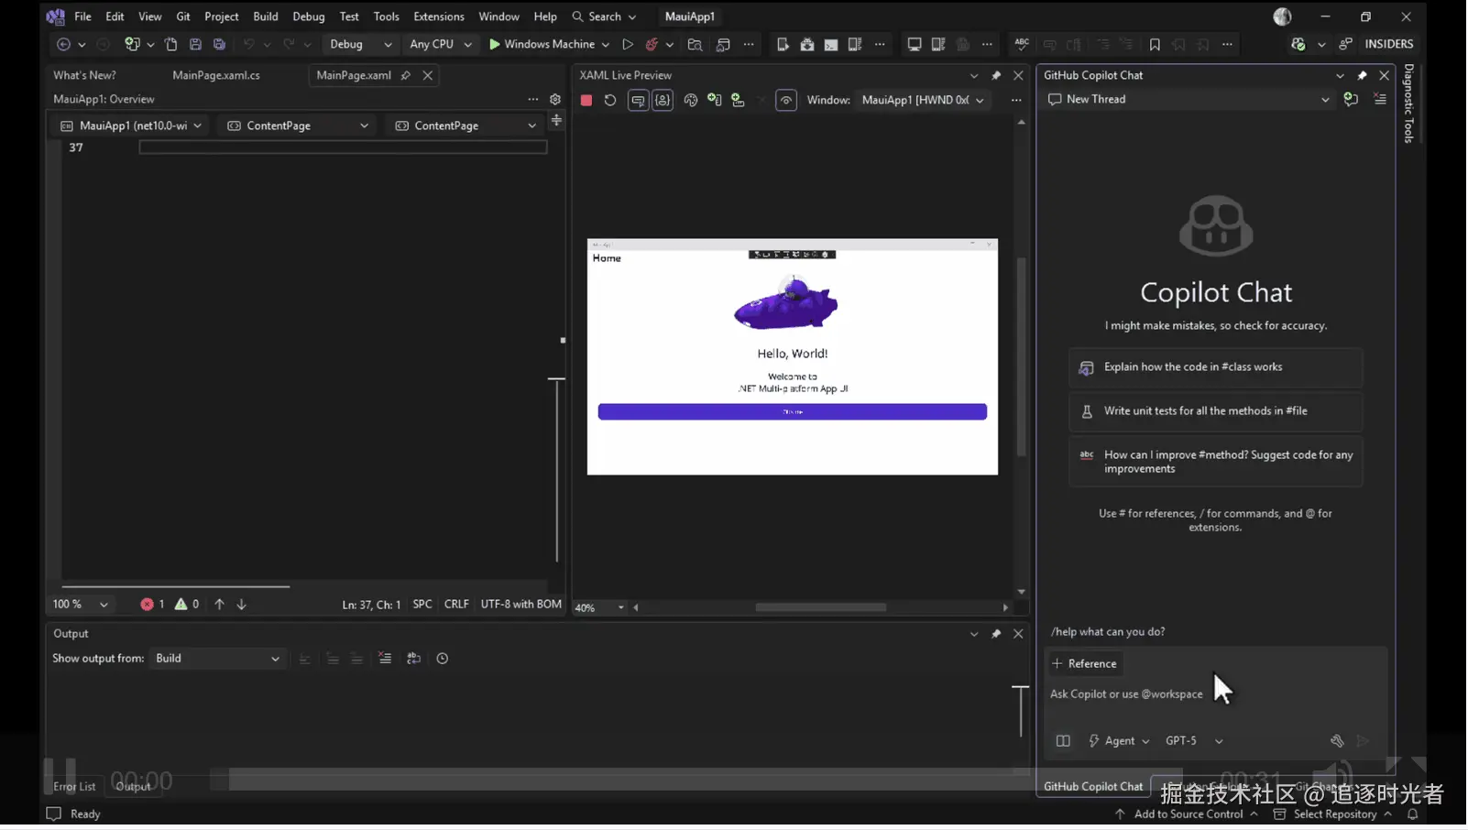Click the Live Share icon beside INSIDERS
The width and height of the screenshot is (1468, 830).
point(1345,44)
